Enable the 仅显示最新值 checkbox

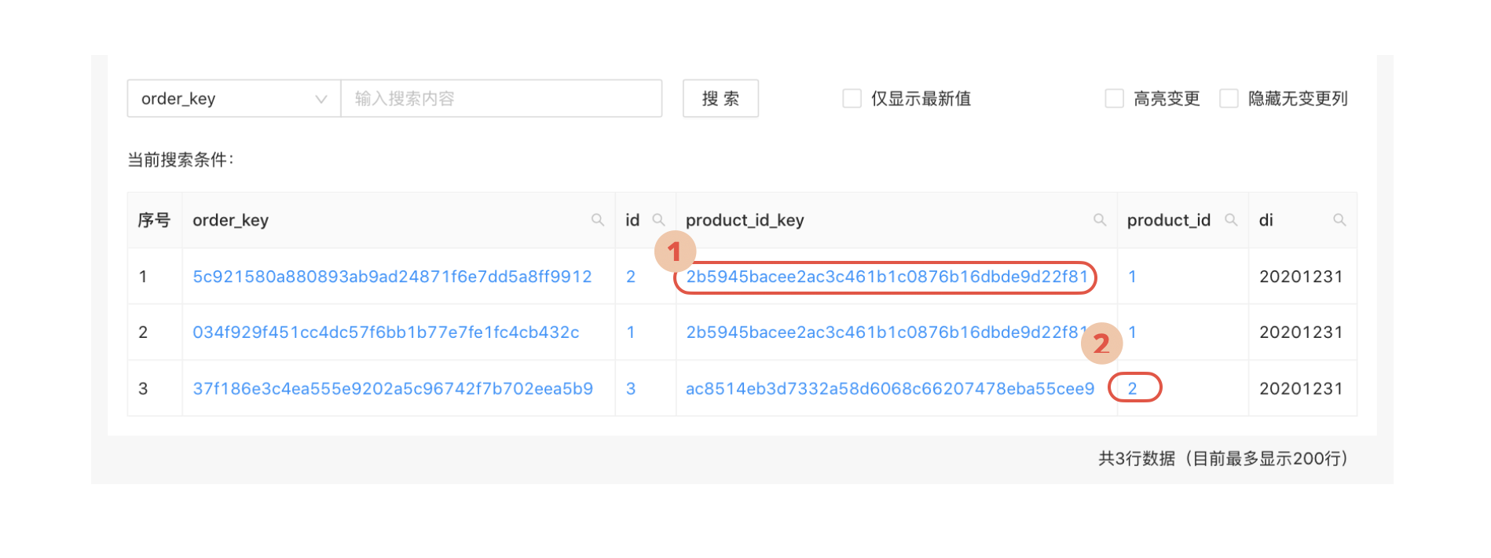click(852, 98)
